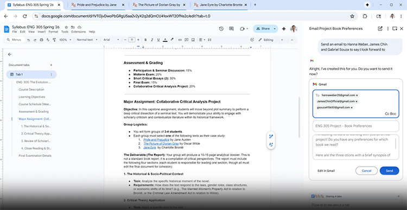Open the Editing mode dropdown
This screenshot has height=210, width=407.
click(271, 40)
